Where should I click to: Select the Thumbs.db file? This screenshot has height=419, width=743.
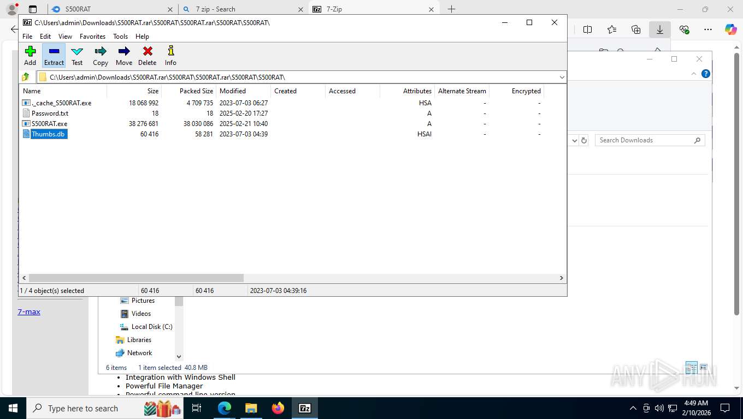click(49, 134)
